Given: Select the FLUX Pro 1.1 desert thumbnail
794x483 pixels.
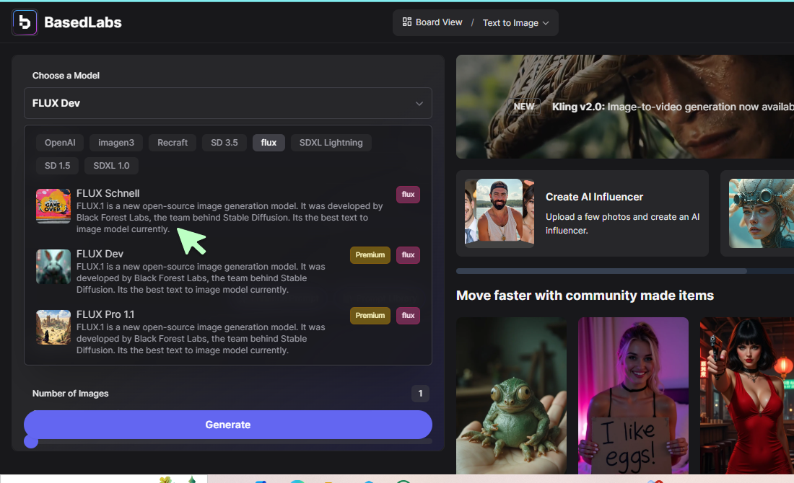Looking at the screenshot, I should [x=53, y=327].
